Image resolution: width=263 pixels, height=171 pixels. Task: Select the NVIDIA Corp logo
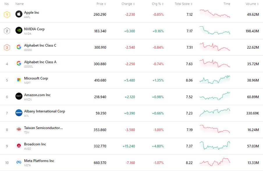click(19, 30)
